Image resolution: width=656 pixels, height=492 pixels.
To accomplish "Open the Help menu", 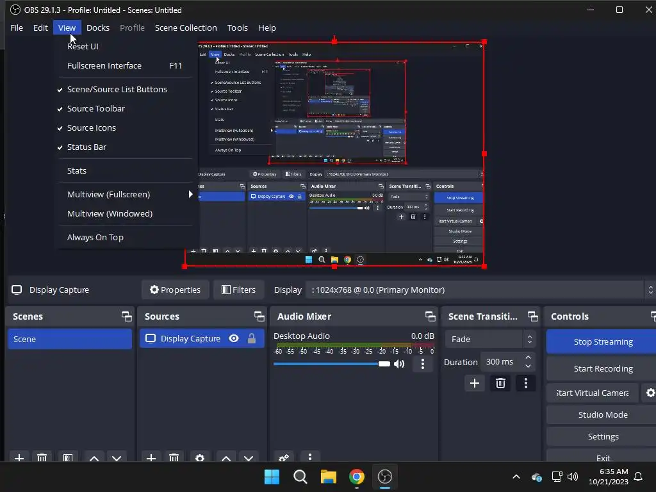I will point(267,28).
